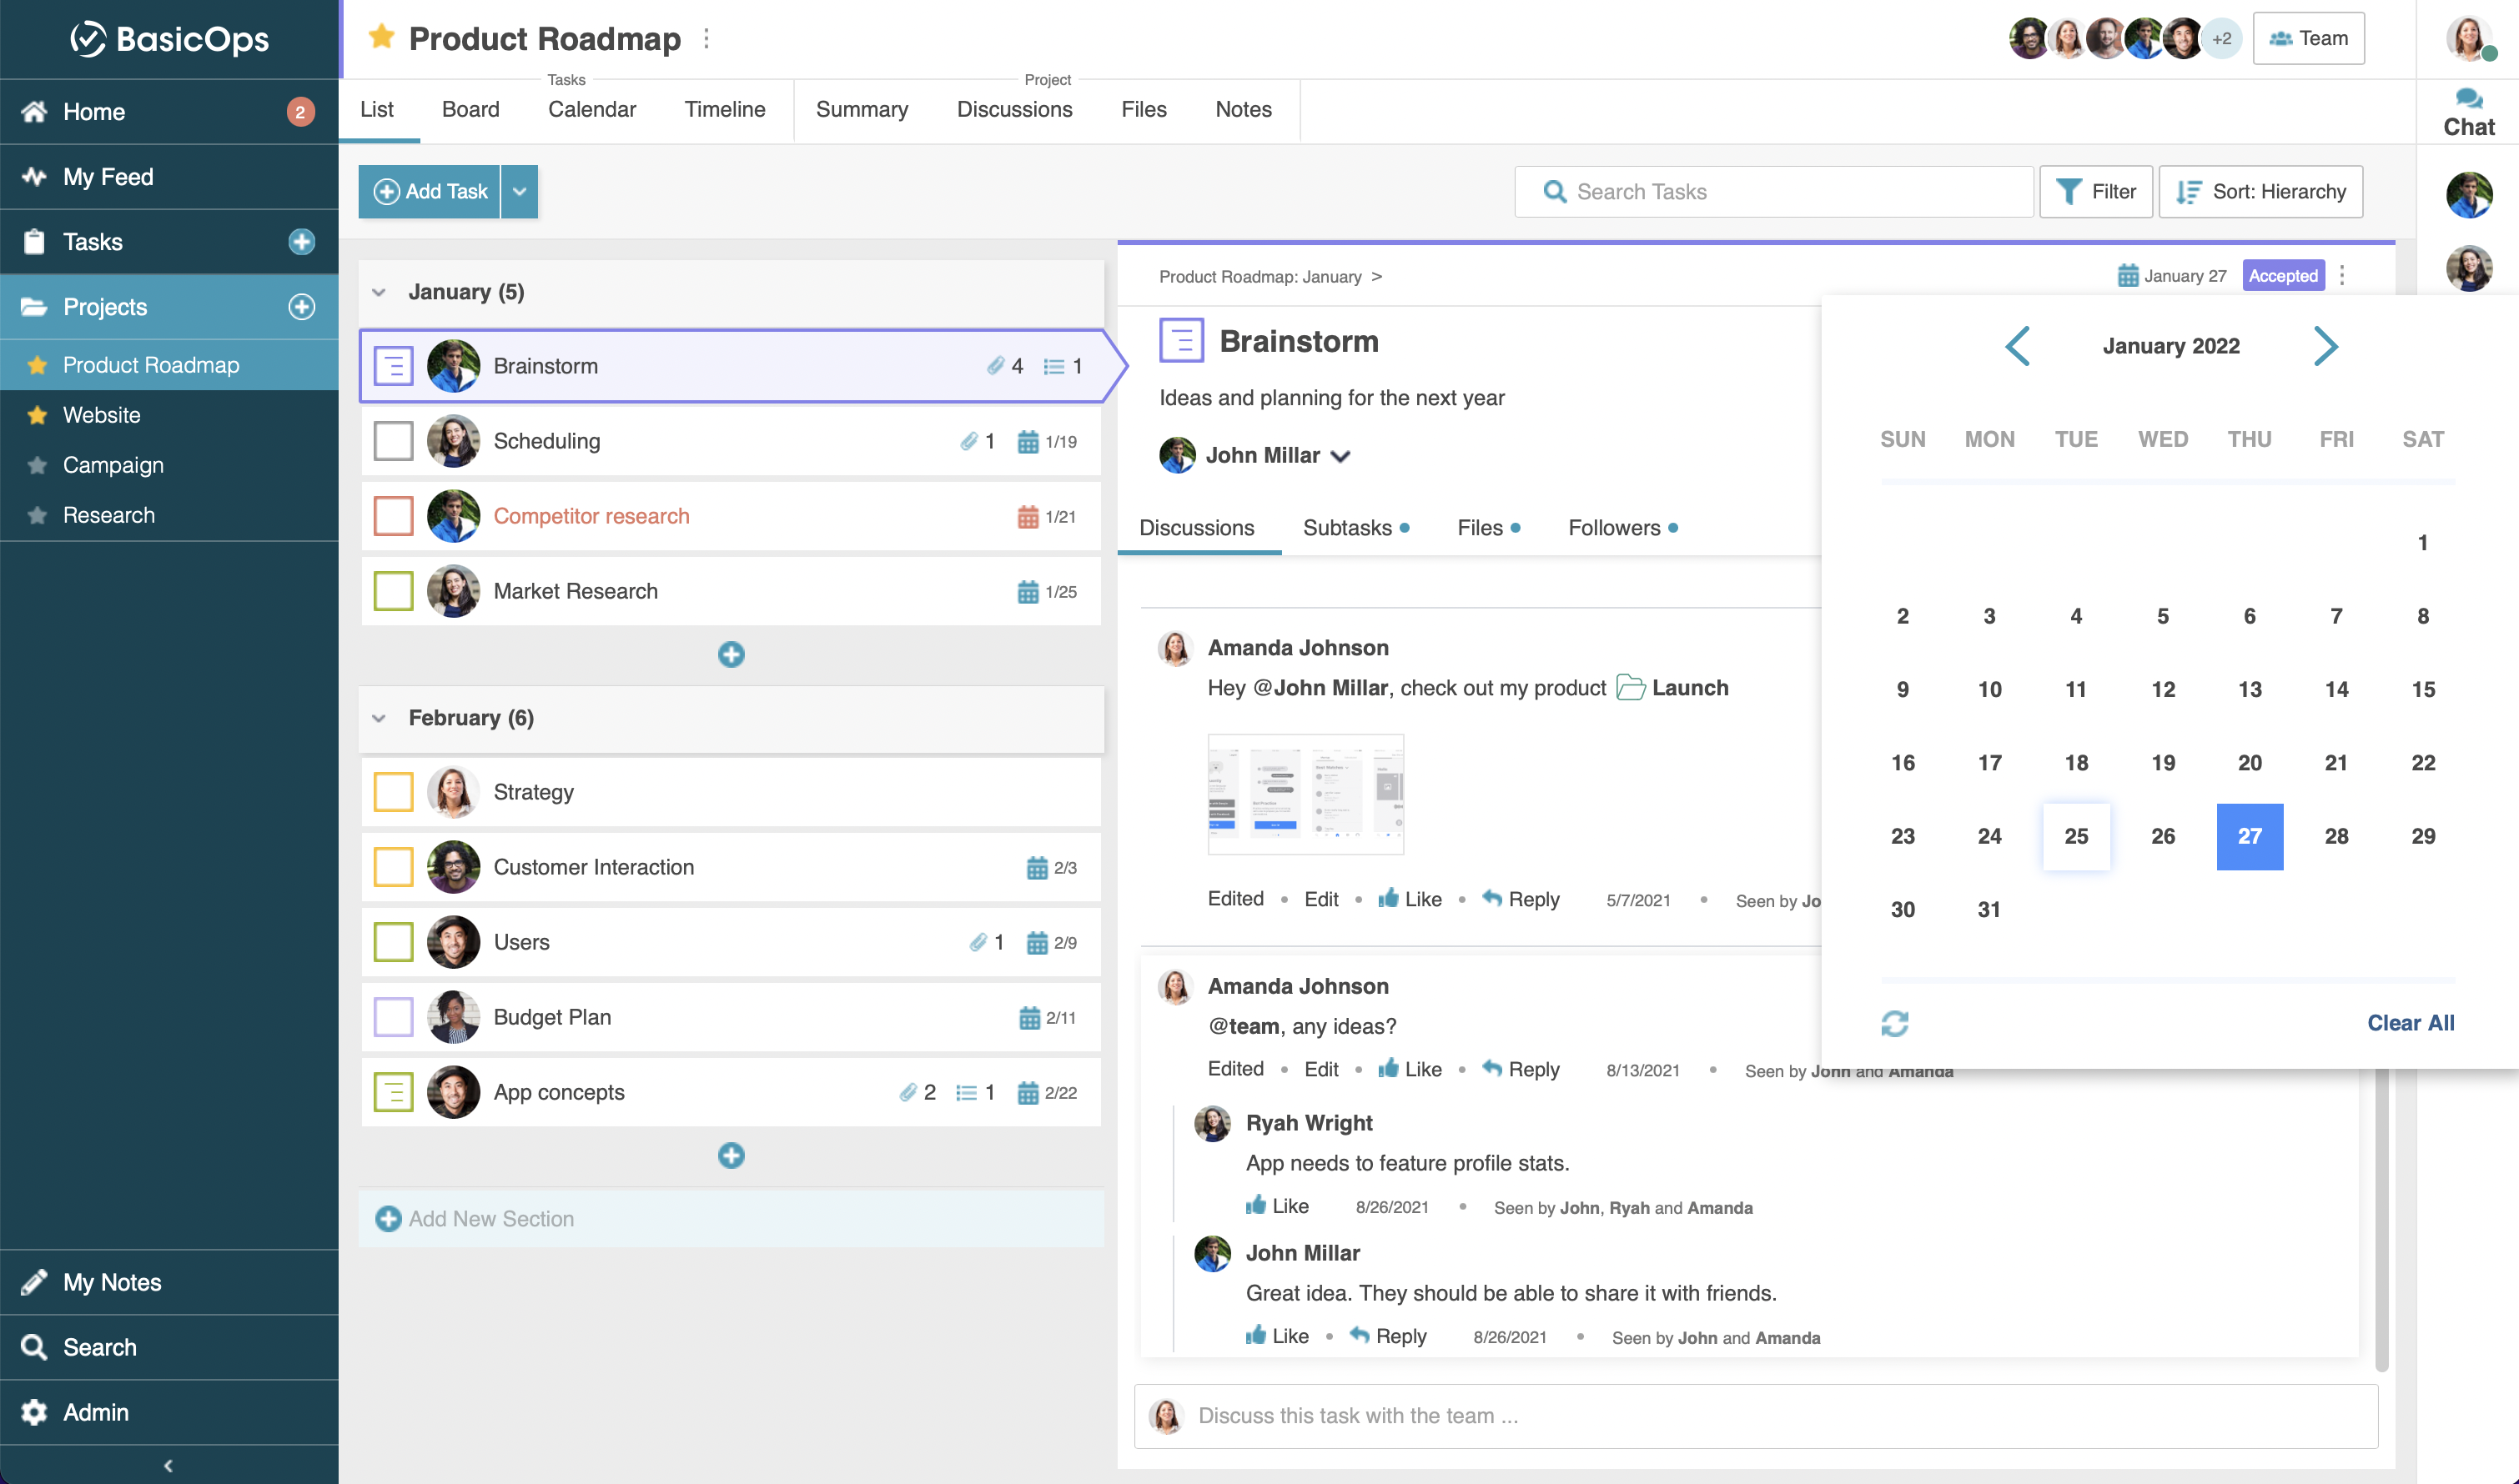This screenshot has width=2519, height=1484.
Task: Click the search magnifier inside Search Tasks field
Action: click(1555, 191)
